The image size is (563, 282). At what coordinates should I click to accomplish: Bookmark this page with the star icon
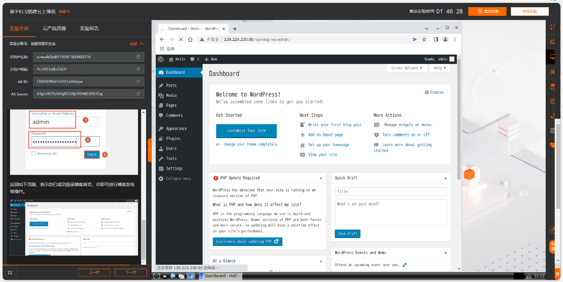[x=424, y=39]
